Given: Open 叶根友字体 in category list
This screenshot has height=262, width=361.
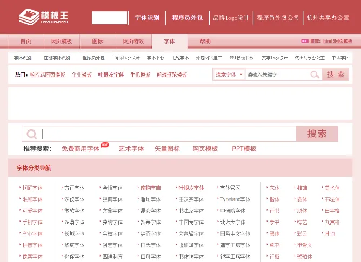Looking at the screenshot, I should pos(191,188).
